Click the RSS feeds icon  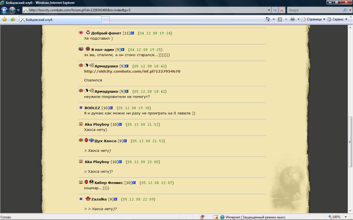(280, 19)
